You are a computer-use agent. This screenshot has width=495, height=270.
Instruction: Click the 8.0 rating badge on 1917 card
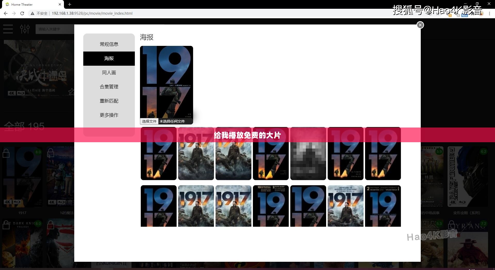click(38, 152)
